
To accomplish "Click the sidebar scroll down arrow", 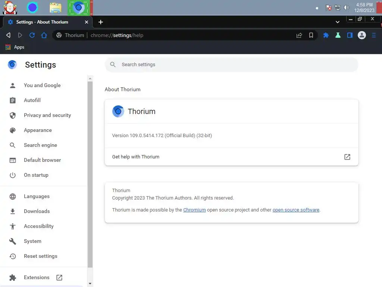I will coord(90,284).
